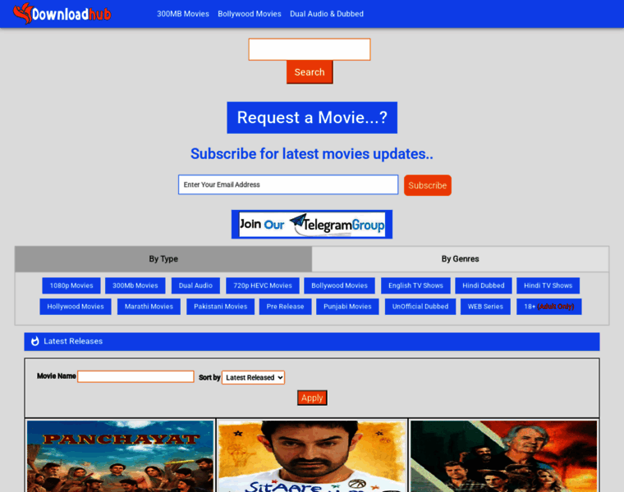Select the 1080p Movies category
This screenshot has width=624, height=492.
(71, 285)
